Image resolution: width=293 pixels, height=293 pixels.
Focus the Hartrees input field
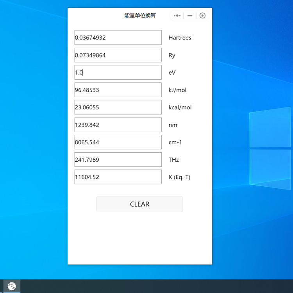(x=118, y=38)
